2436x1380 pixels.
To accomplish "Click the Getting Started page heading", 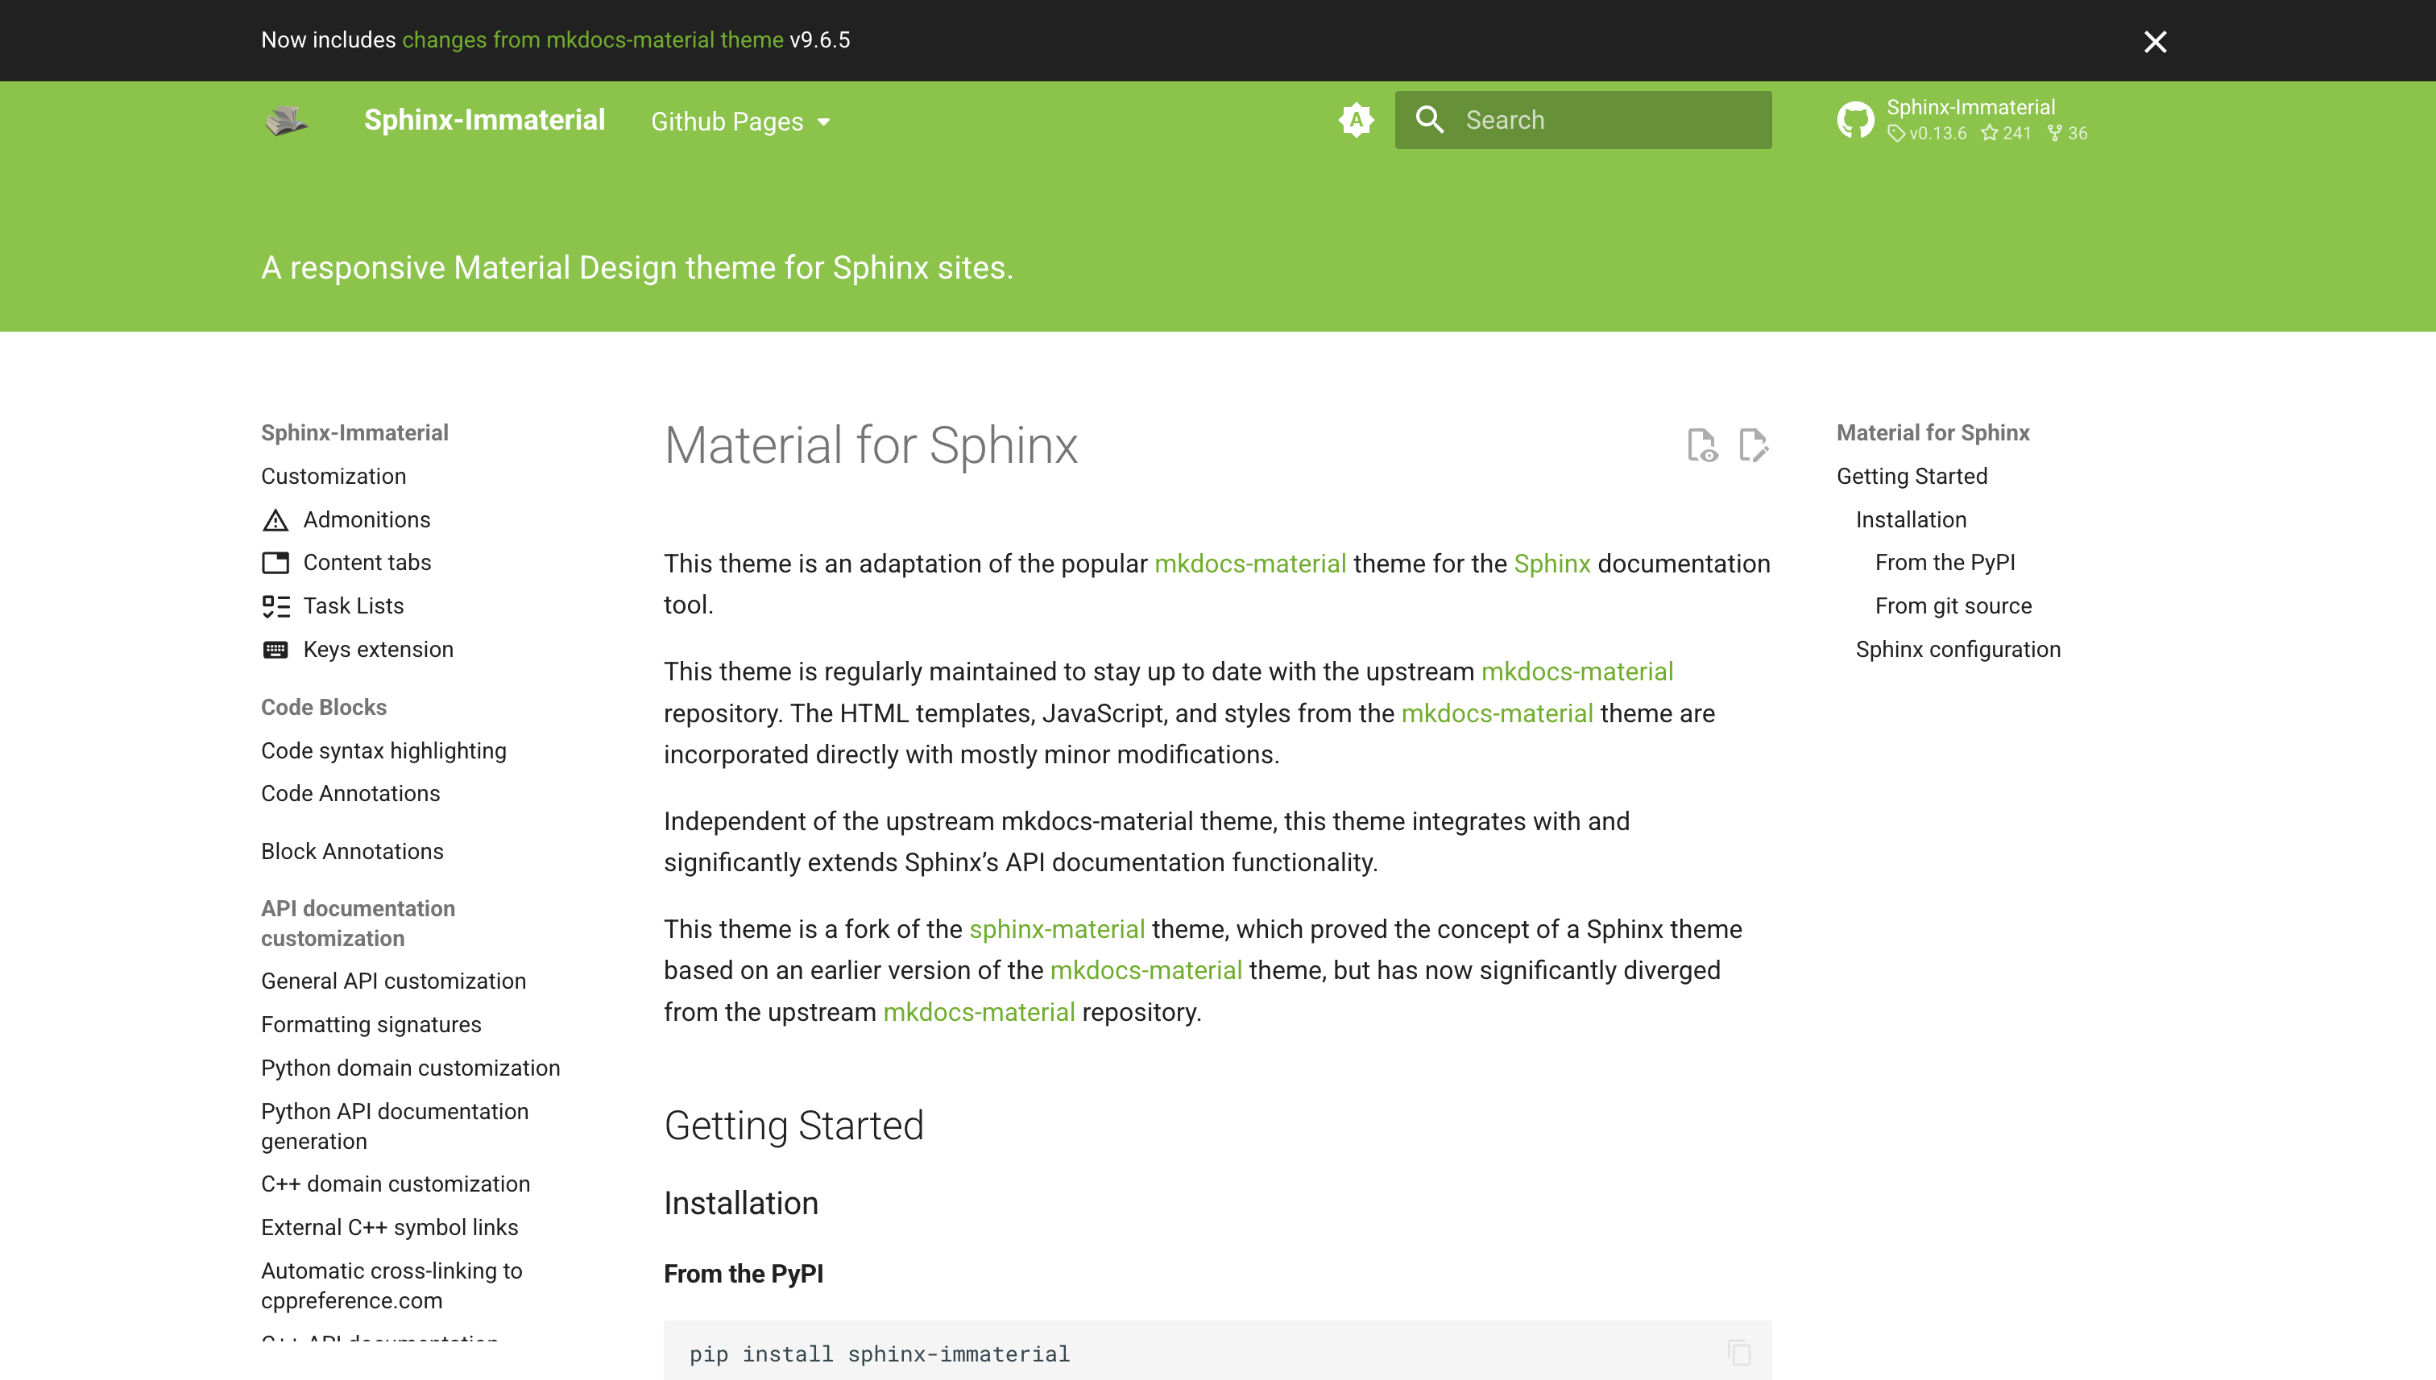I will click(x=793, y=1125).
